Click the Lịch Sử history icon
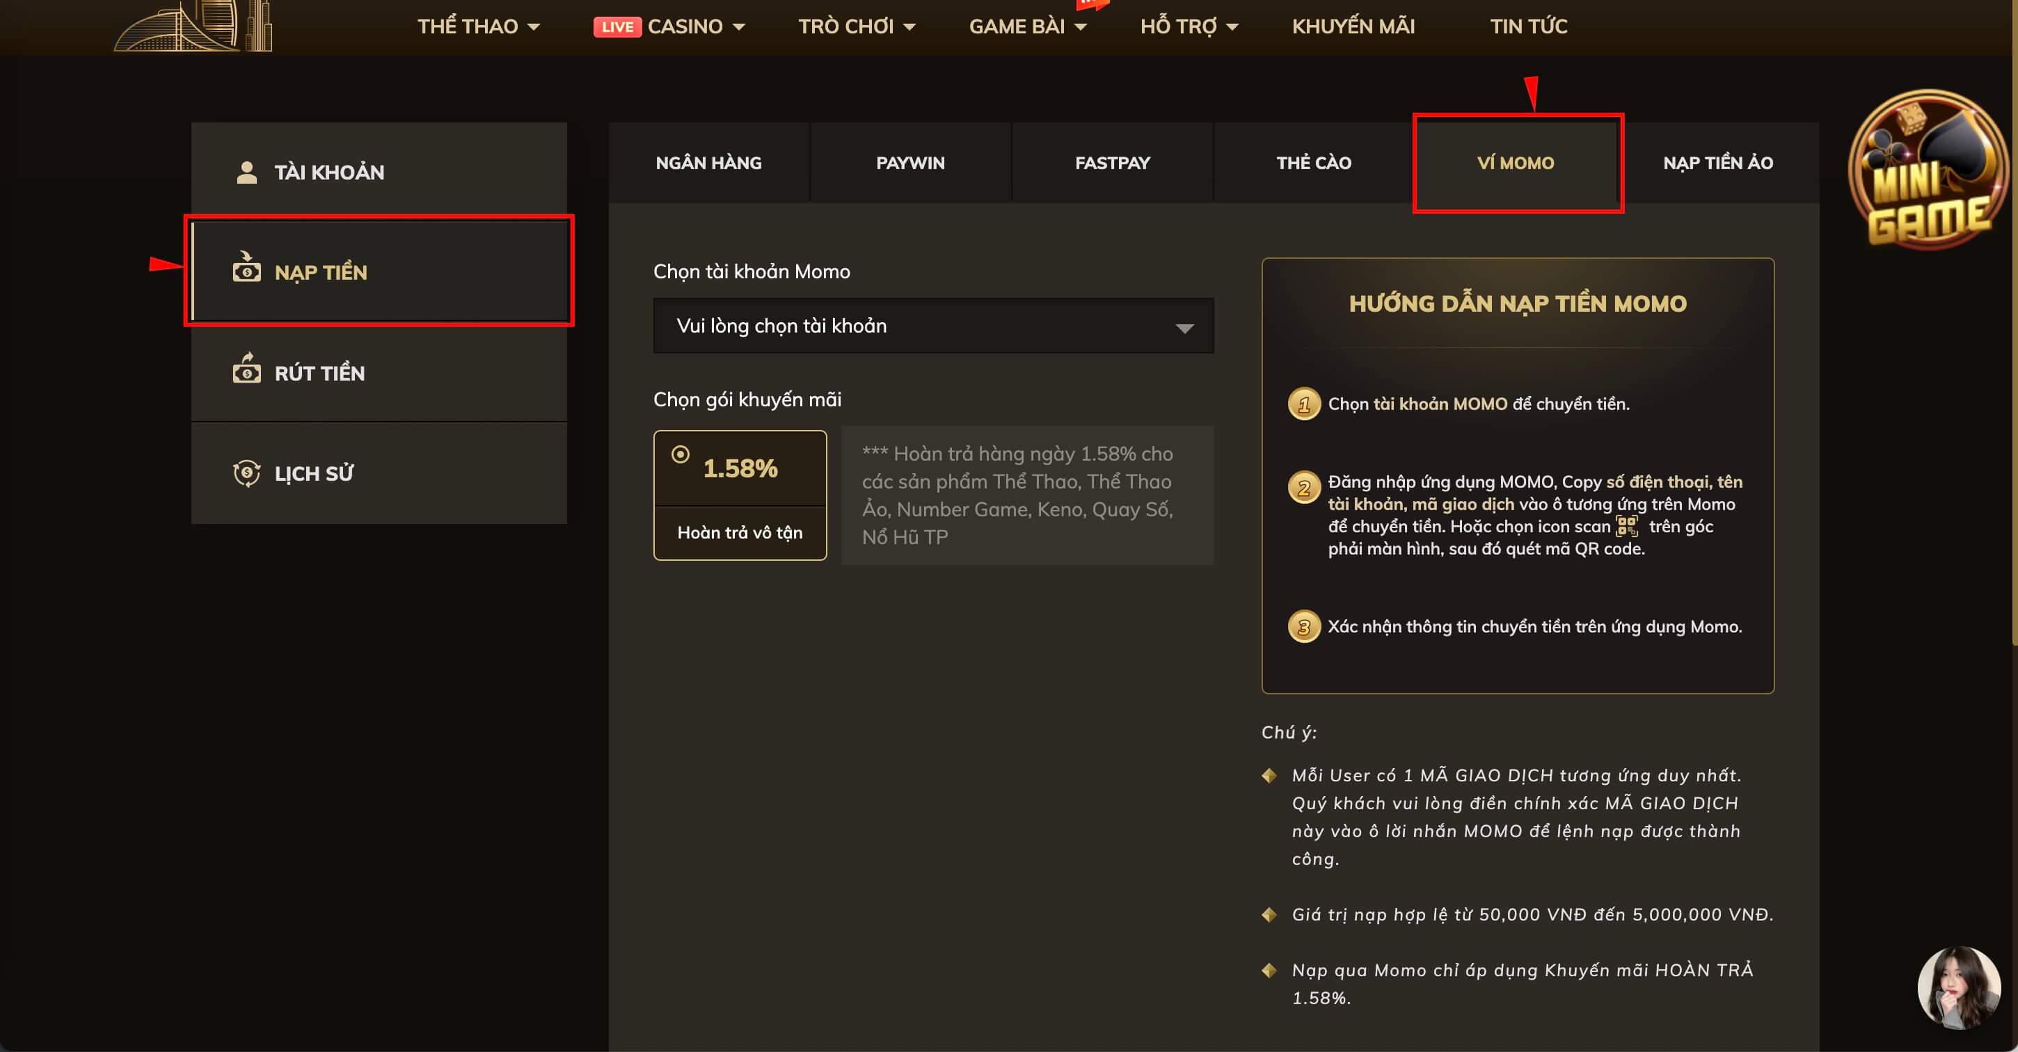This screenshot has width=2018, height=1052. (x=247, y=473)
